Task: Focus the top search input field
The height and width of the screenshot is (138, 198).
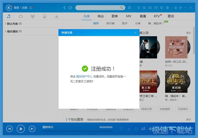Action: pyautogui.click(x=100, y=8)
